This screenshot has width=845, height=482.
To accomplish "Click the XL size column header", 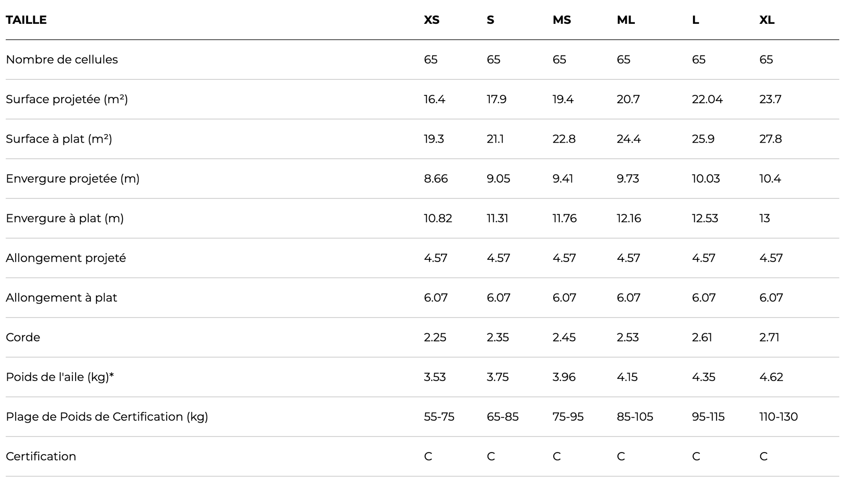I will [x=766, y=20].
